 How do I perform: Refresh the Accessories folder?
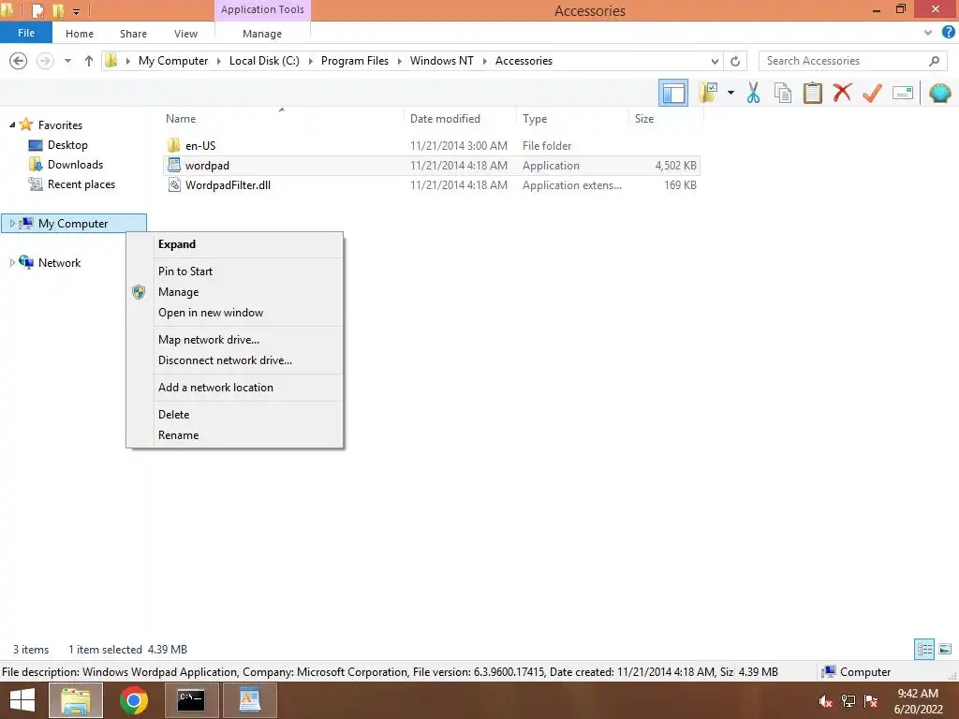735,61
